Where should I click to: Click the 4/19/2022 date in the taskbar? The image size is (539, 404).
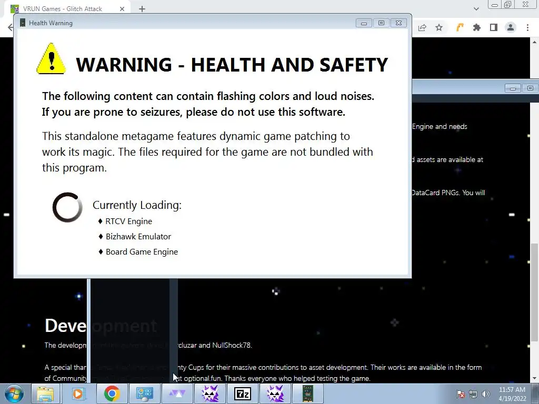pos(512,399)
